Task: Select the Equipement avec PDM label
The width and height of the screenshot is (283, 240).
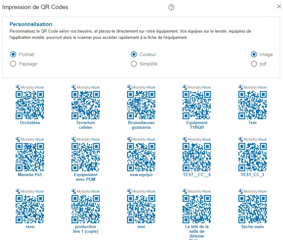Action: pos(86,177)
